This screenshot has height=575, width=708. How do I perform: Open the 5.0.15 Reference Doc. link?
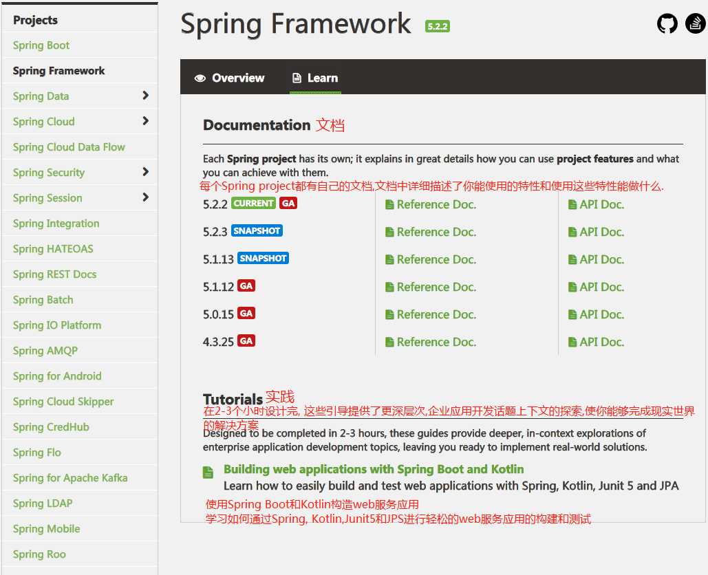click(x=431, y=314)
